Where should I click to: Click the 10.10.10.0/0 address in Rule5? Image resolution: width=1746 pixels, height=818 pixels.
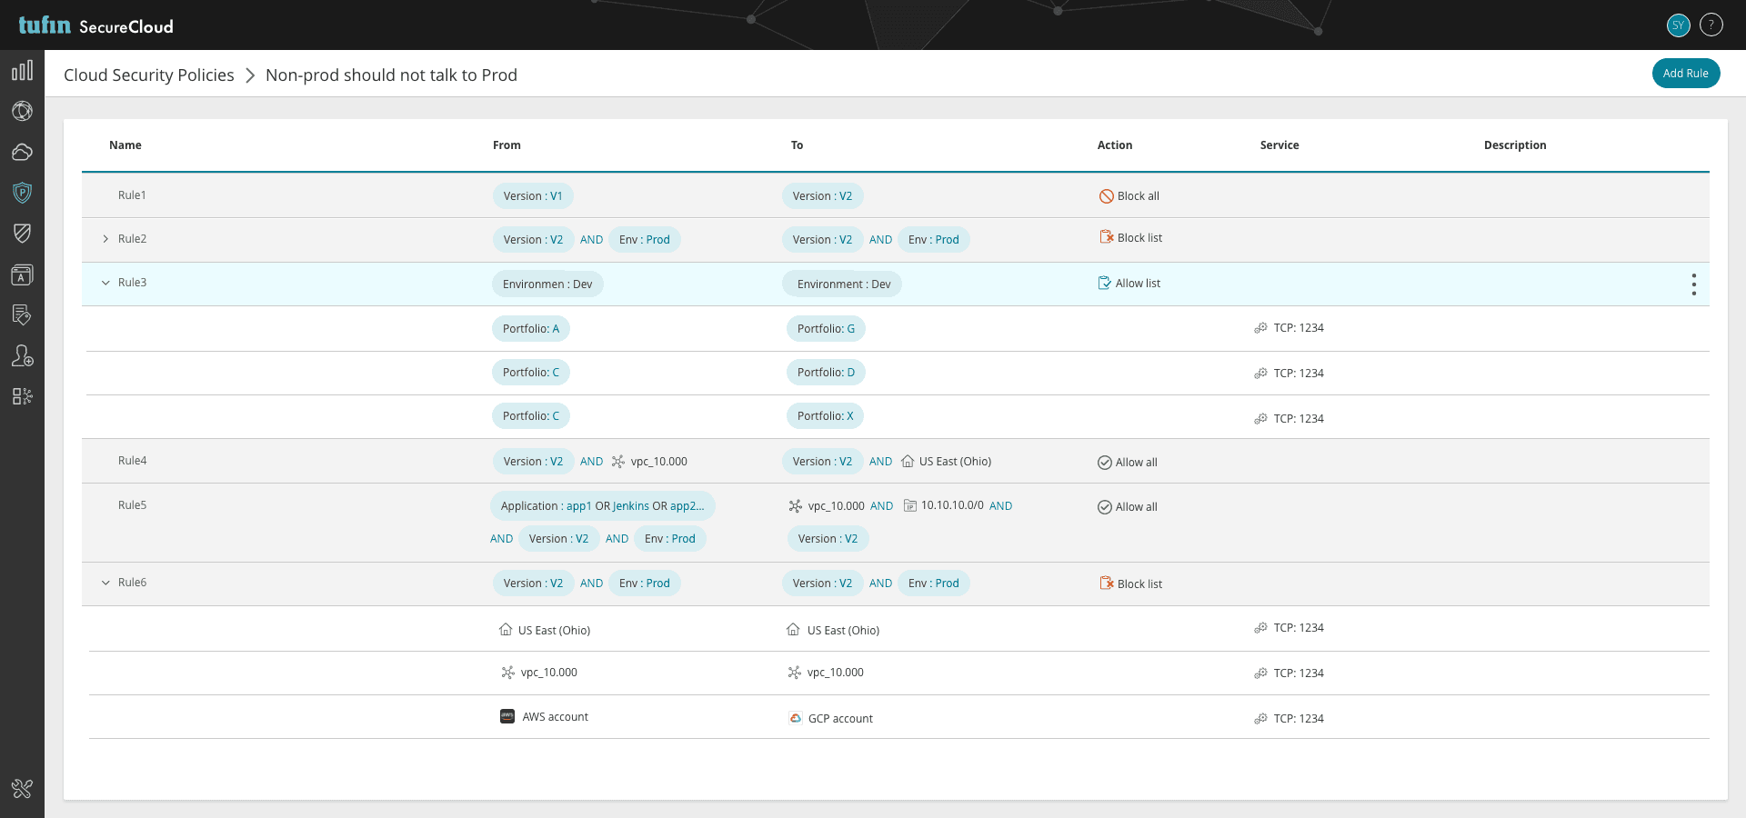pos(952,505)
